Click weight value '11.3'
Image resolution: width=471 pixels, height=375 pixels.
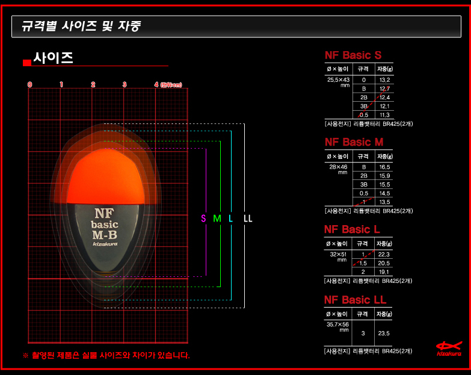[x=384, y=115]
